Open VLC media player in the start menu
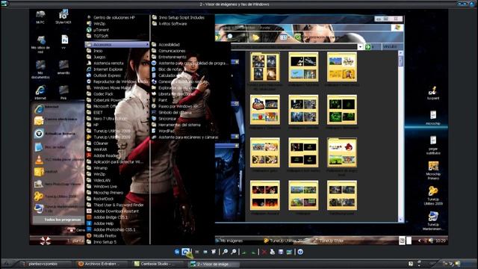The image size is (478, 269). tap(58, 159)
